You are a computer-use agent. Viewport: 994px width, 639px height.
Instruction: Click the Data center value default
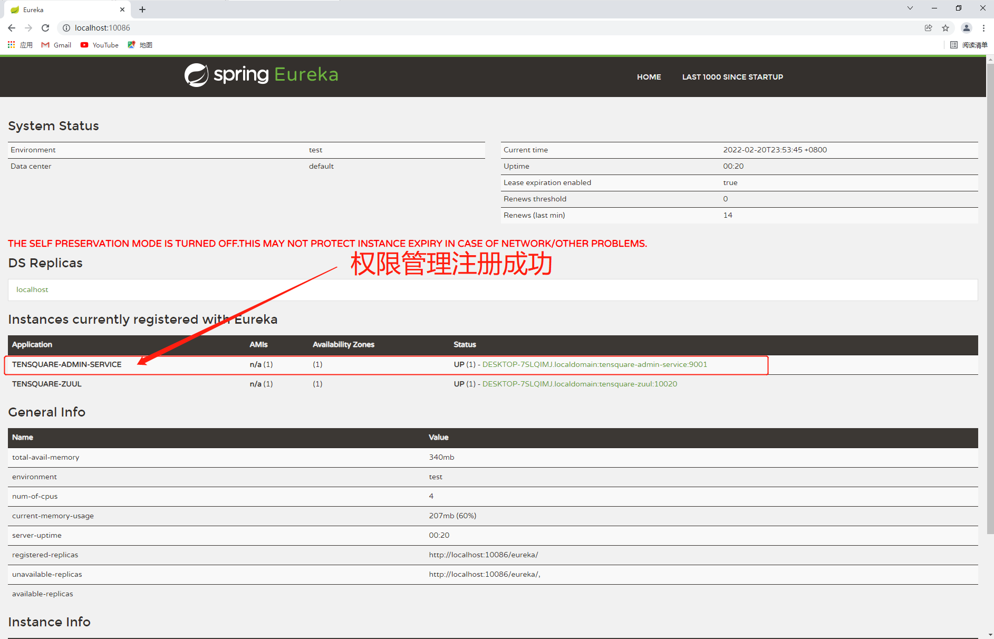coord(321,166)
